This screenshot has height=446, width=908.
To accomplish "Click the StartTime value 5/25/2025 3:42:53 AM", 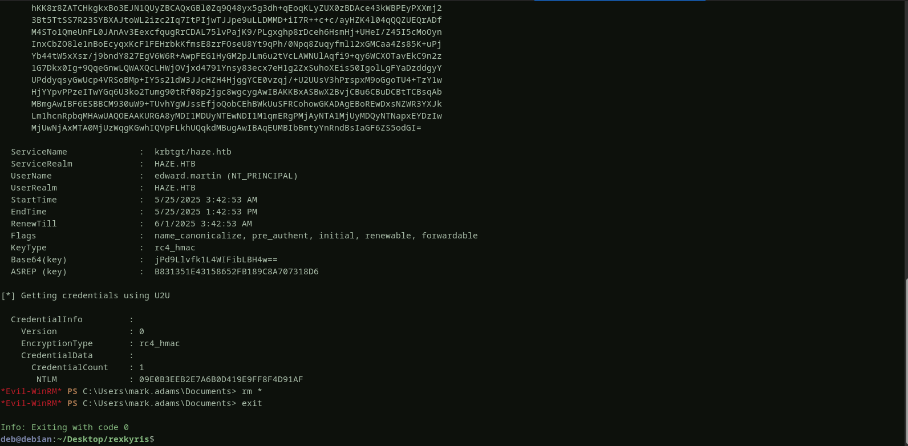I will click(205, 200).
